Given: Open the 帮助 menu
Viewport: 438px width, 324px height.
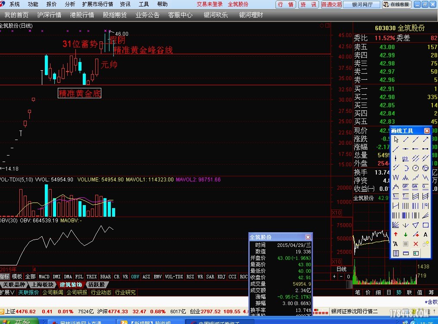Looking at the screenshot, I should tap(162, 4).
